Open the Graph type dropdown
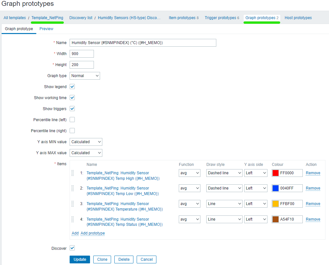The height and width of the screenshot is (265, 329). point(85,76)
